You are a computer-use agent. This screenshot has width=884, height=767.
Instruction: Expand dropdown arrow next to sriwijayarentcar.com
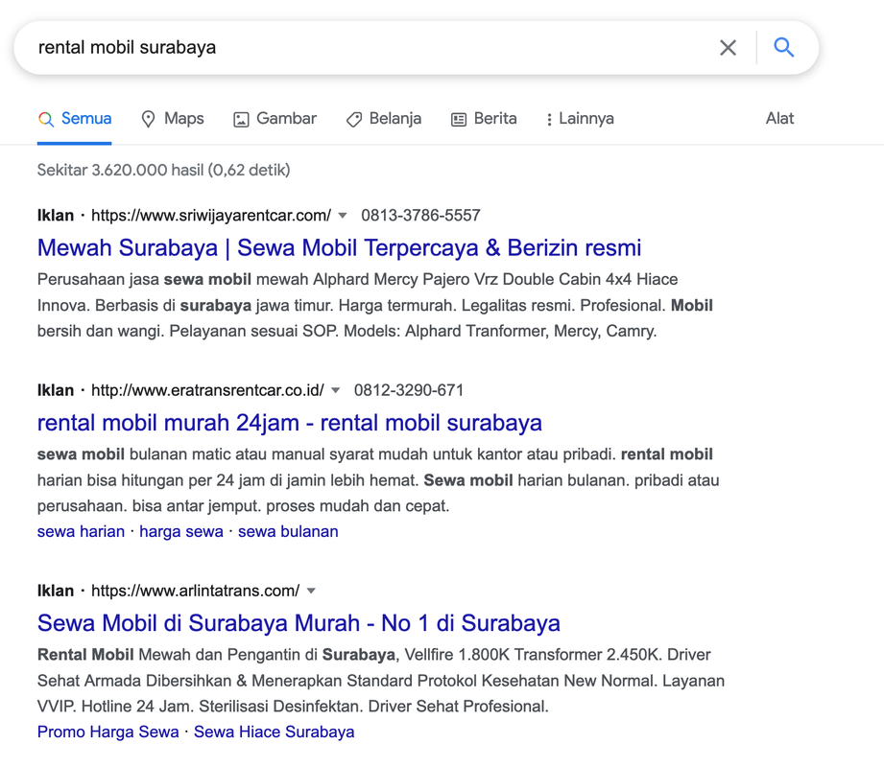343,216
